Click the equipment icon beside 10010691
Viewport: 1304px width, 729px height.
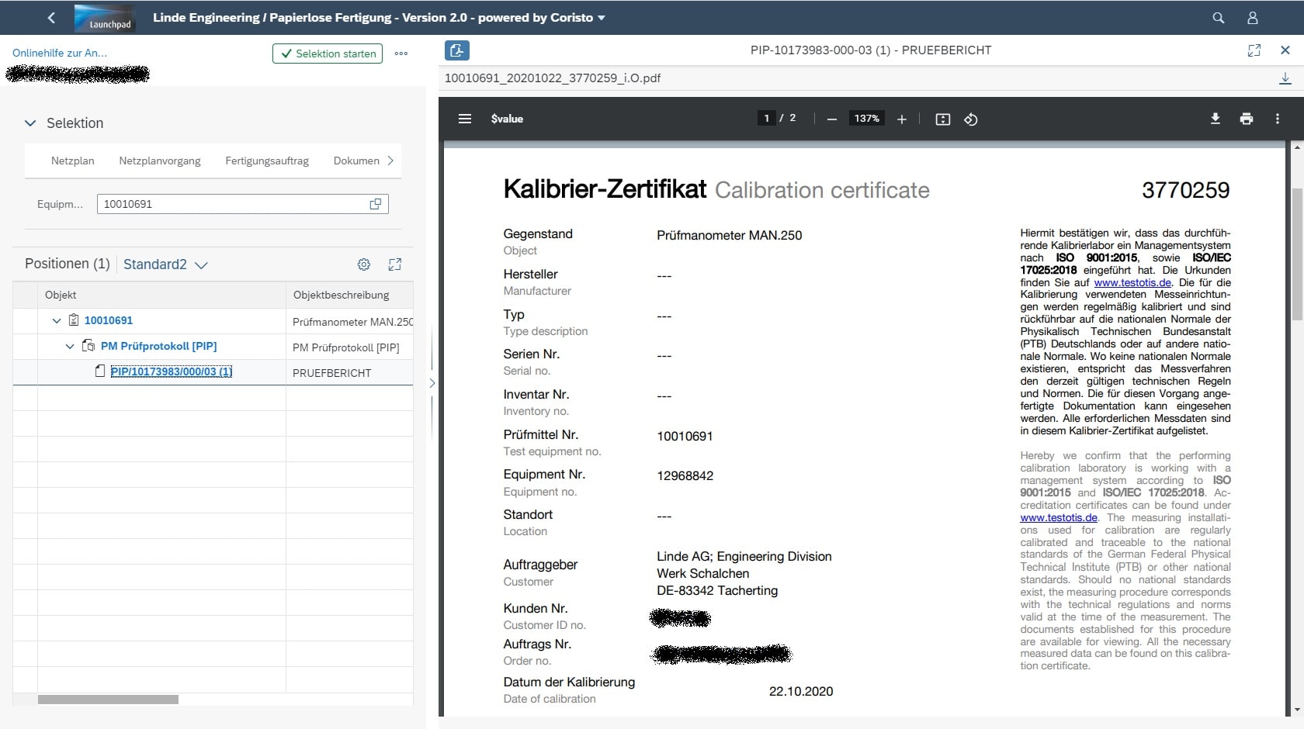coord(74,320)
